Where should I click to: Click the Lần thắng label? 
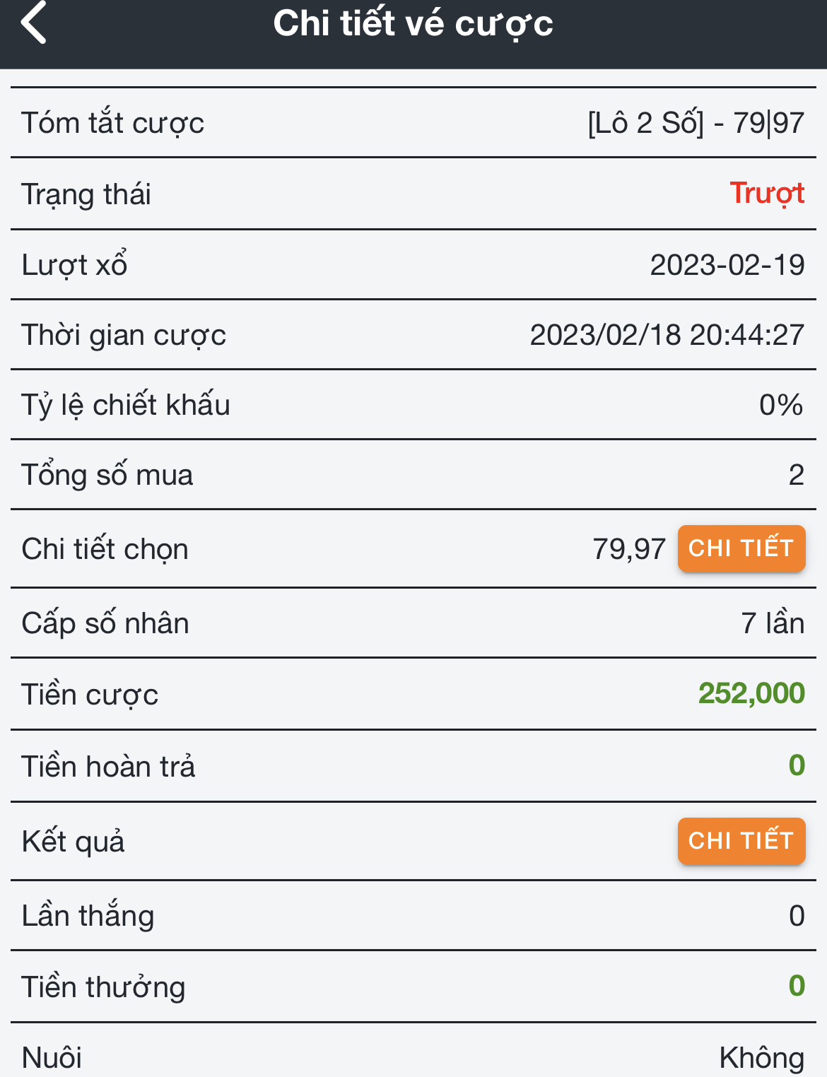[88, 916]
